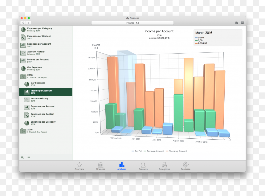The image size is (265, 196).
Task: Expand the 2015 folder
Action: 23,131
